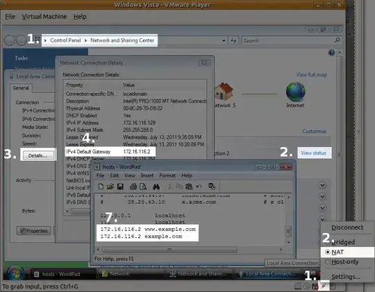
Task: Open WordPad Insert menu
Action: (147, 175)
